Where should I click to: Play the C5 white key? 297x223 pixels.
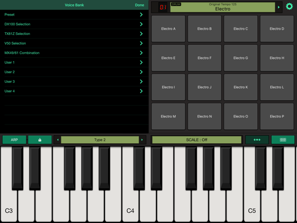252,206
